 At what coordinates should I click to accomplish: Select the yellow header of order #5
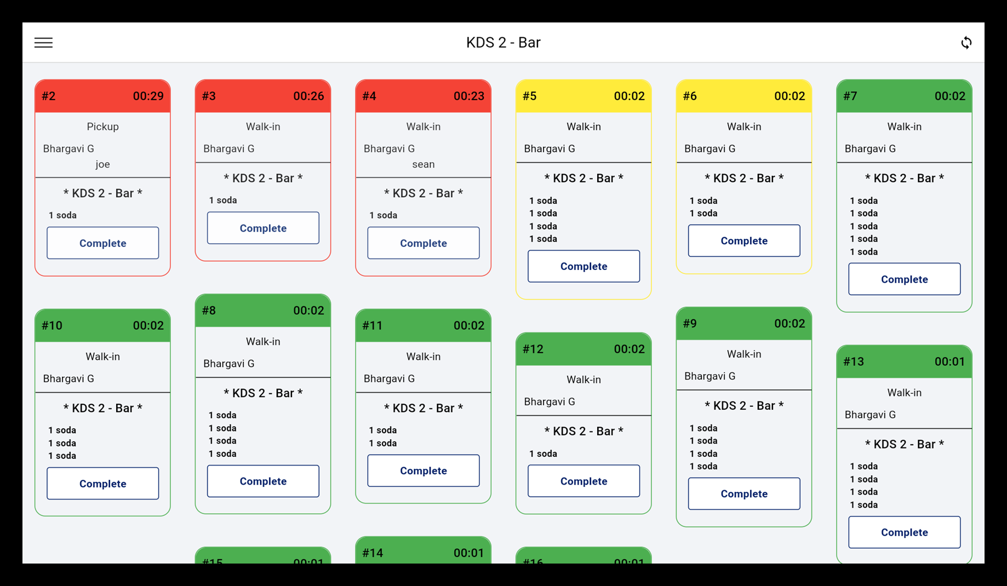click(x=583, y=95)
